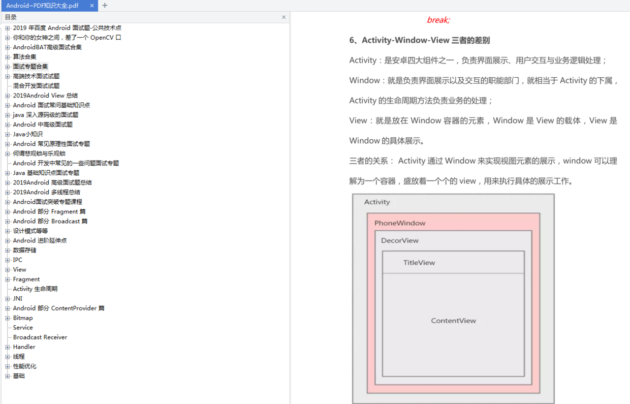Select 基础 outline entry
This screenshot has width=630, height=404.
pyautogui.click(x=19, y=376)
